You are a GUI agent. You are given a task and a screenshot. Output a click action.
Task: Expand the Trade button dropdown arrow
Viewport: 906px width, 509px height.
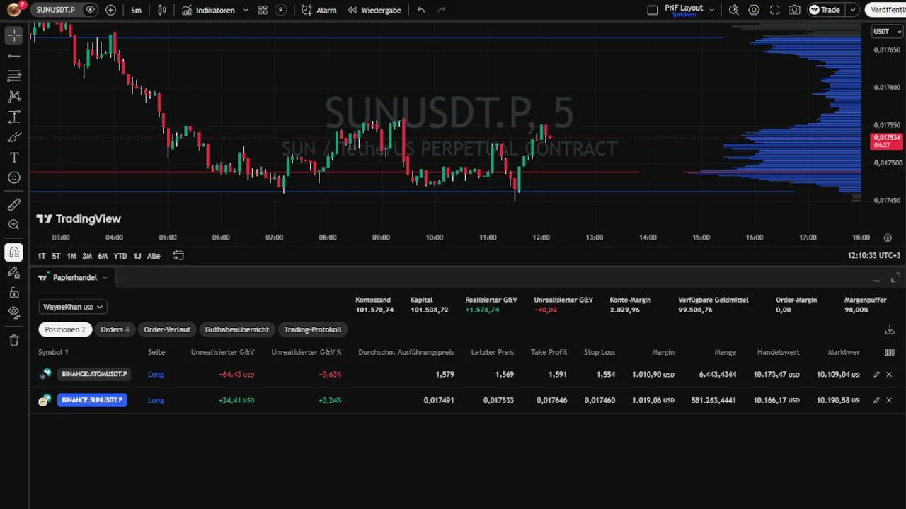point(853,10)
